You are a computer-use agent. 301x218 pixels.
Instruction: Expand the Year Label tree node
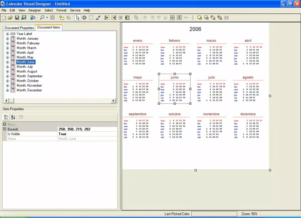[7, 34]
